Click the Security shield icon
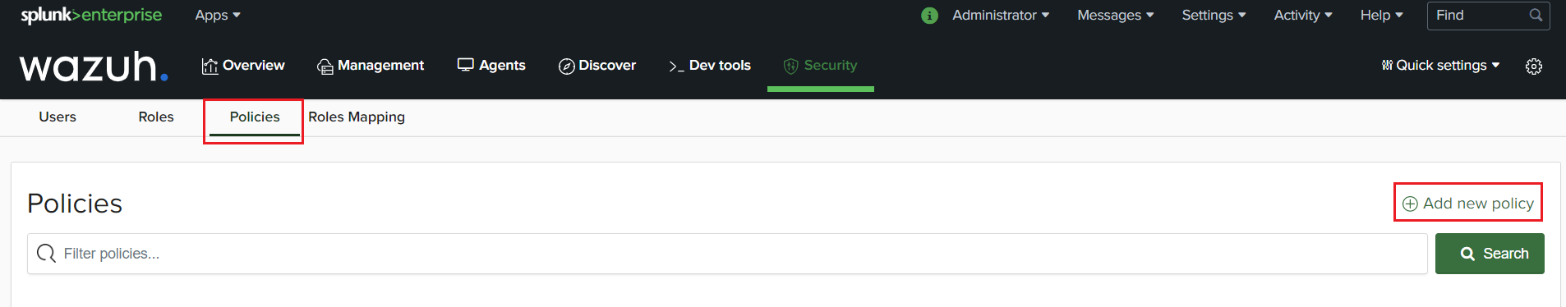The height and width of the screenshot is (307, 1566). [x=791, y=66]
